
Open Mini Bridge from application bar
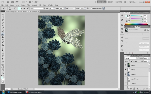pos(12,2)
